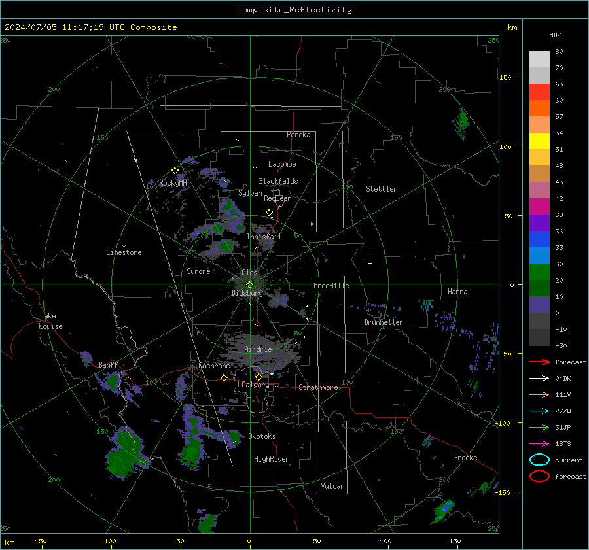Click the 80 dBZ light gray swatch
The image size is (589, 550).
tap(539, 60)
